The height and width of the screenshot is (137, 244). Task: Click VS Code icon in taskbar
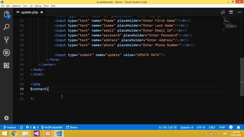59,134
